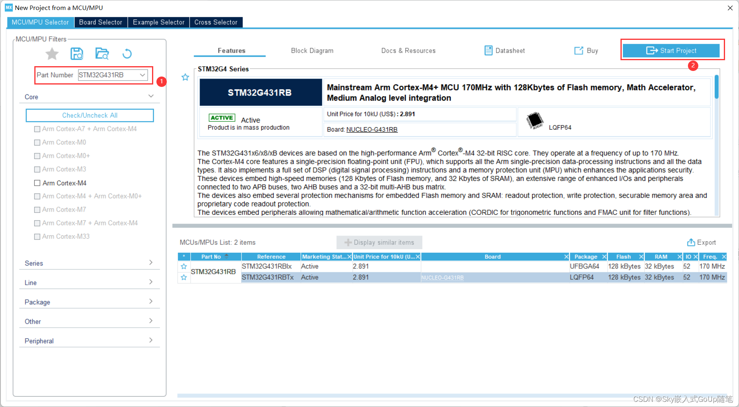Sort the list by Part No column header
The image size is (739, 407).
click(215, 257)
